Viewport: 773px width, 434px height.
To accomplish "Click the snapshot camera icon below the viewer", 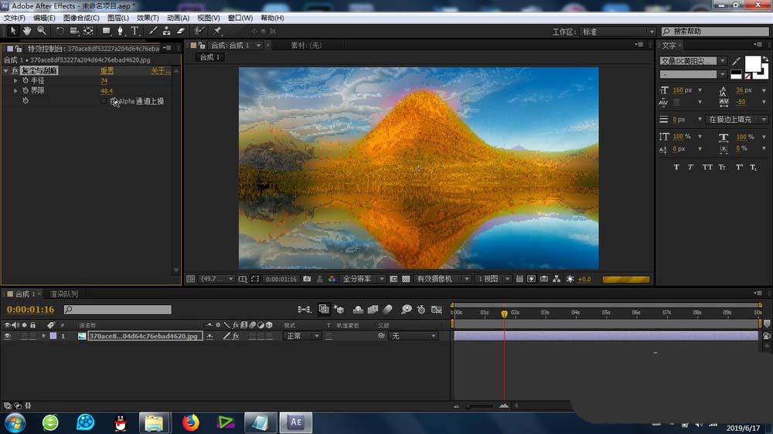I will (x=307, y=279).
